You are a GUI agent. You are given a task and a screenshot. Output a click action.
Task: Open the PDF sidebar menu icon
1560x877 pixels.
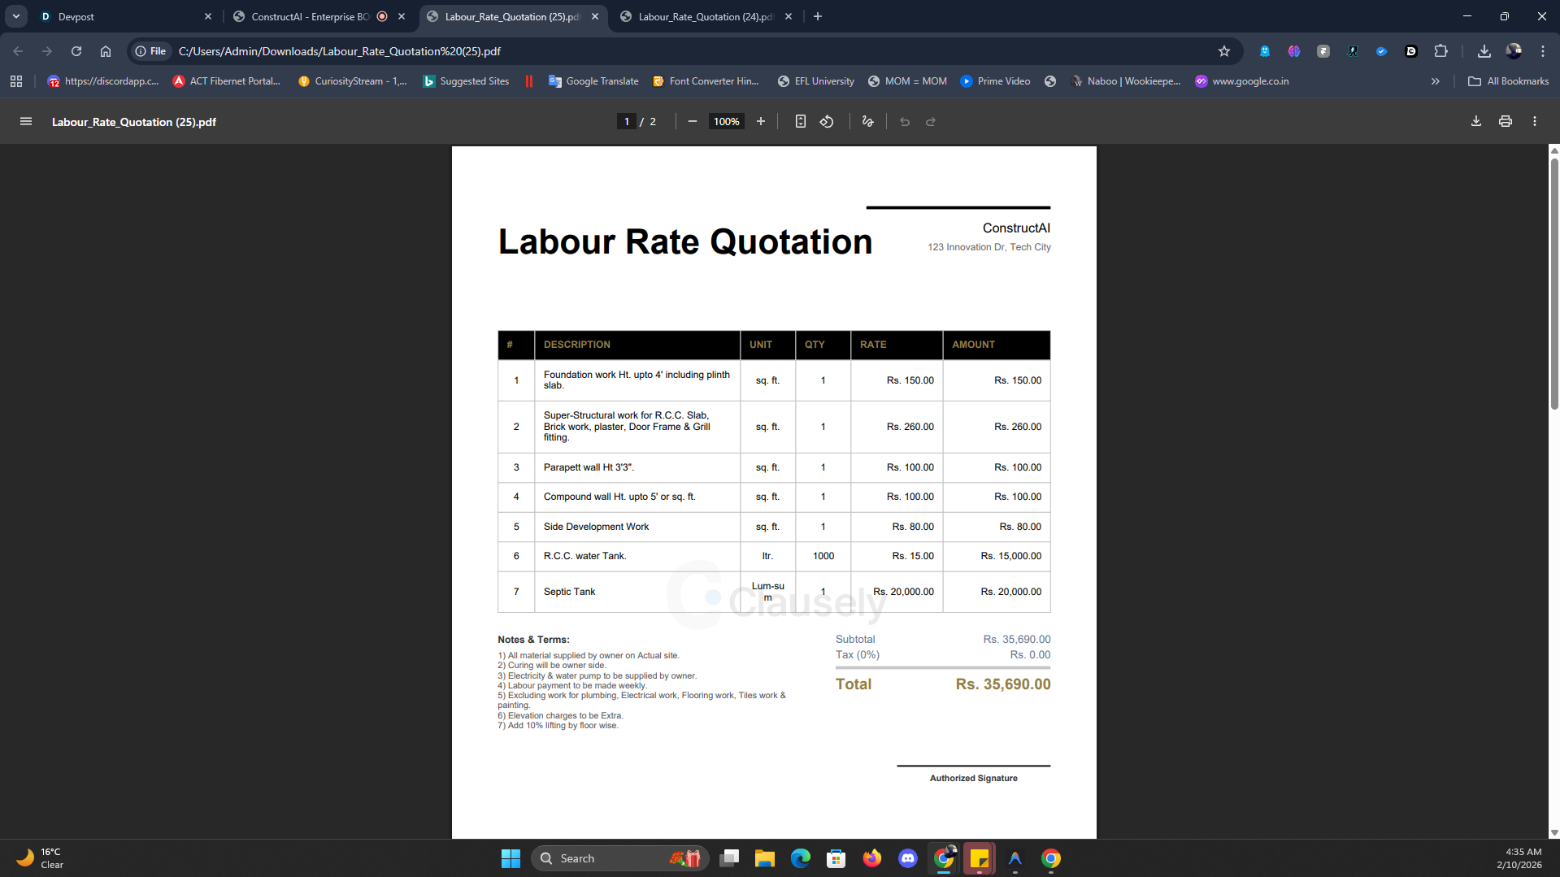point(26,122)
